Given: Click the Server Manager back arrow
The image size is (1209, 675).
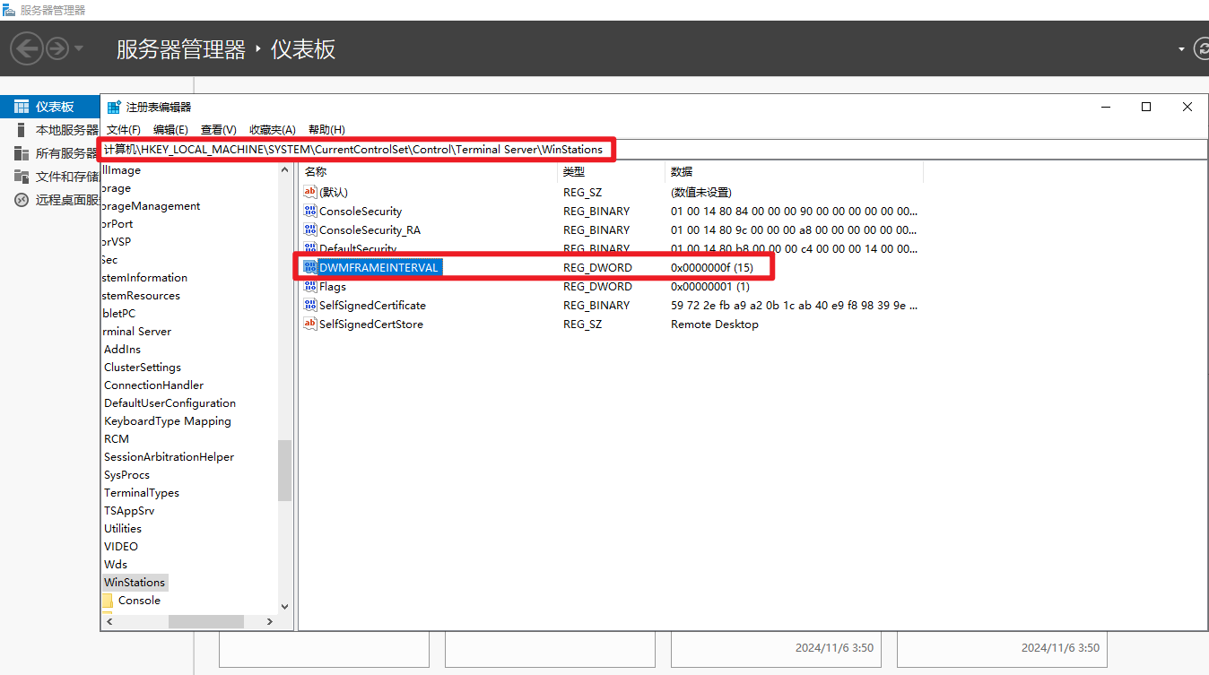Looking at the screenshot, I should coord(27,48).
